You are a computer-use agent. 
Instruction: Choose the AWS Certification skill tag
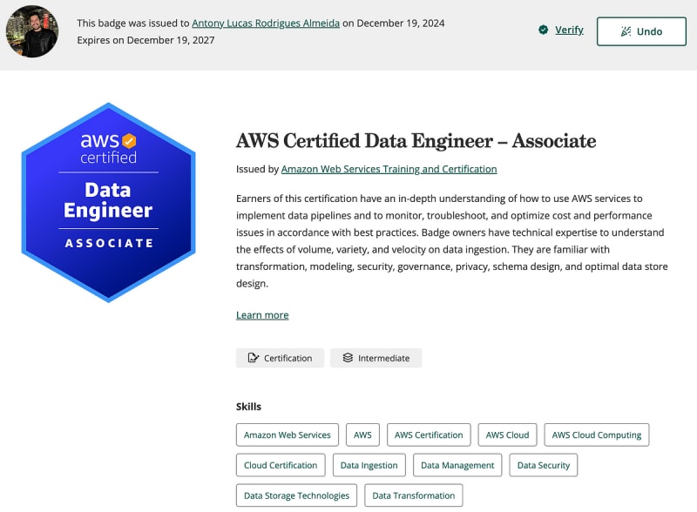coord(429,435)
